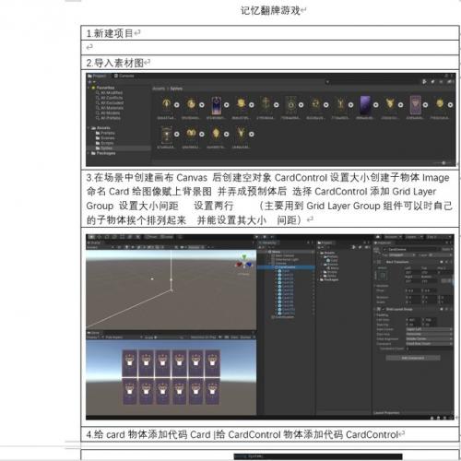Select the dark purple gradient sprite thumbnail
This screenshot has width=461, height=461.
click(365, 105)
